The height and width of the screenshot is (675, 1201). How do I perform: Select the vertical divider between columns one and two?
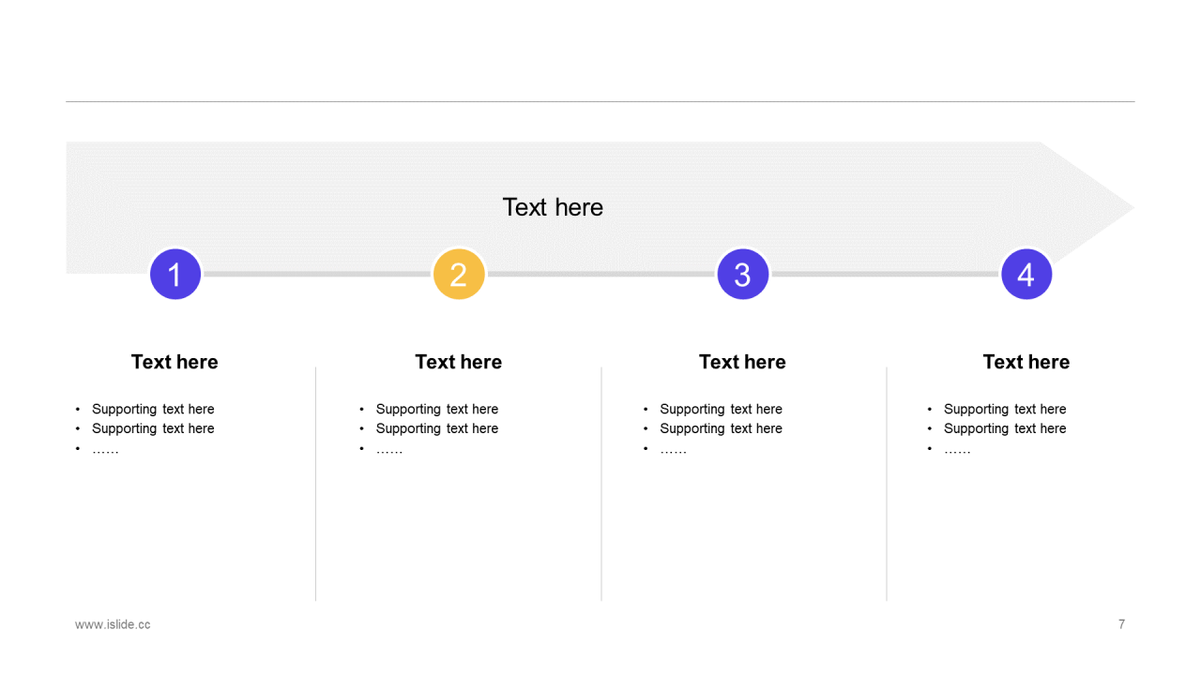click(x=316, y=484)
